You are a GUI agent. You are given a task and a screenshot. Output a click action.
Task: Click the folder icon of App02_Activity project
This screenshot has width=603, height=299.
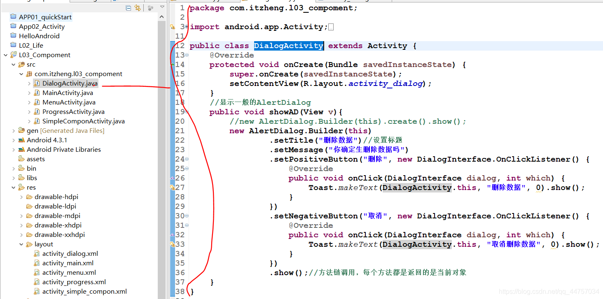13,26
